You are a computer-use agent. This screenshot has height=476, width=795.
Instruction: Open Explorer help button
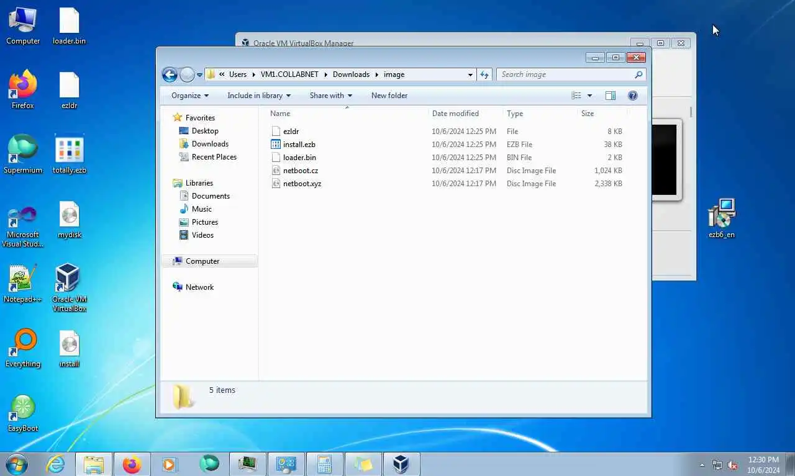(633, 96)
